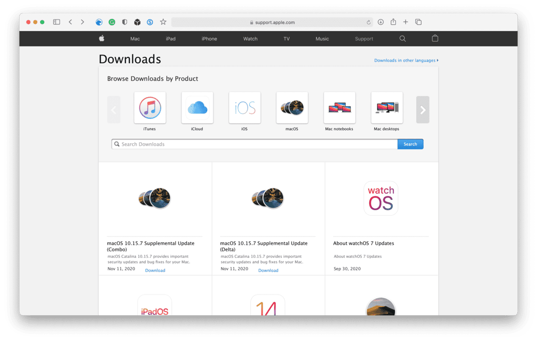Select the Combo update's Nov 11, 2020 date
This screenshot has height=341, width=537.
pyautogui.click(x=121, y=269)
